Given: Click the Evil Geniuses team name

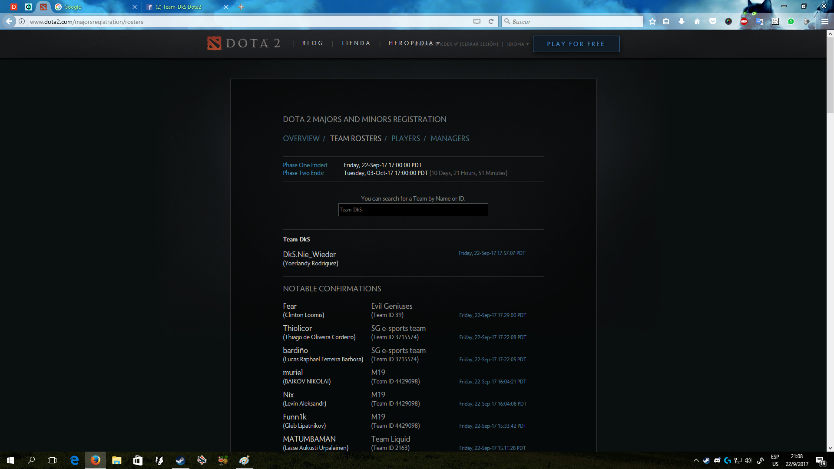Looking at the screenshot, I should pos(392,306).
